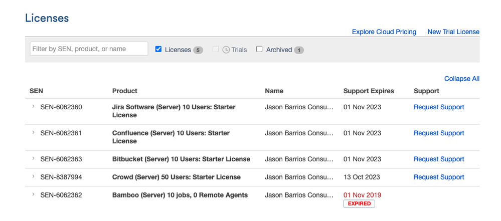Select SEN-6062361 text
This screenshot has width=501, height=221.
tap(61, 133)
